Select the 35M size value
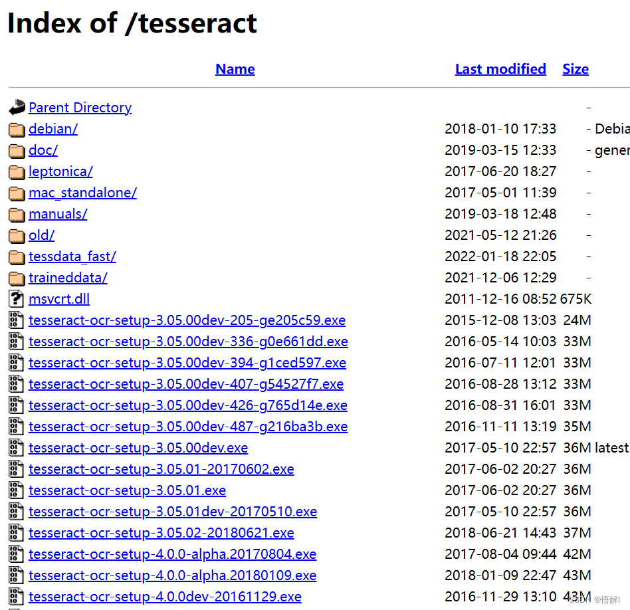Image resolution: width=630 pixels, height=610 pixels. [577, 427]
